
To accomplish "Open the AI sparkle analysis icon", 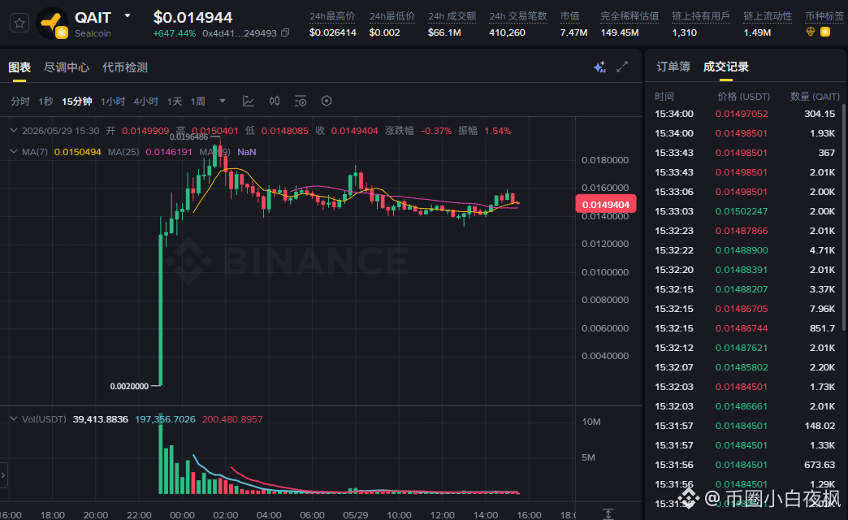I will (599, 67).
